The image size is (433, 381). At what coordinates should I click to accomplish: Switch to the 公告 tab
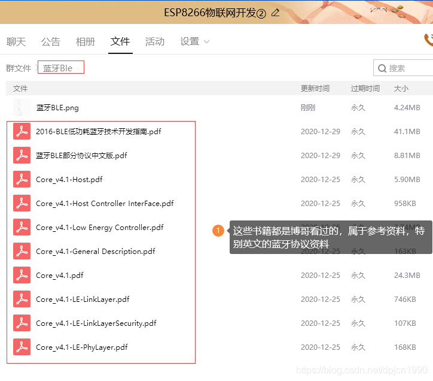[x=51, y=42]
